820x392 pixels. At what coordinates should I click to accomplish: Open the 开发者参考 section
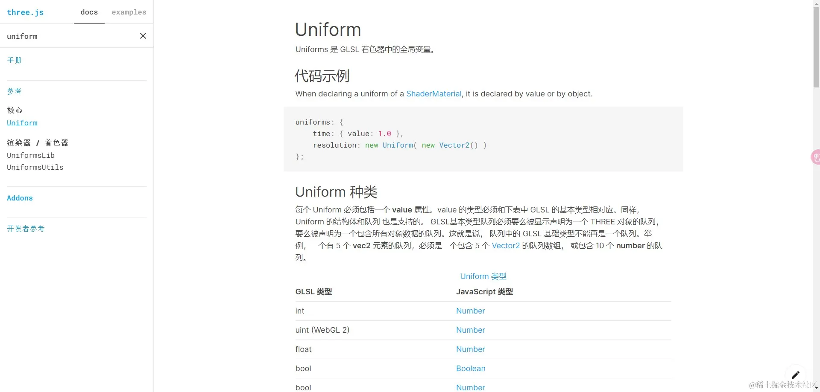coord(26,229)
